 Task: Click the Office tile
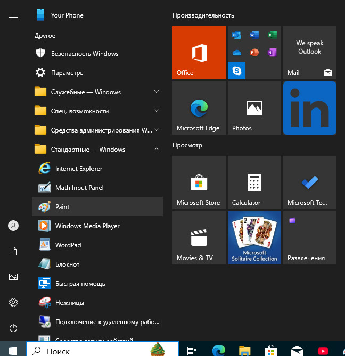click(199, 53)
